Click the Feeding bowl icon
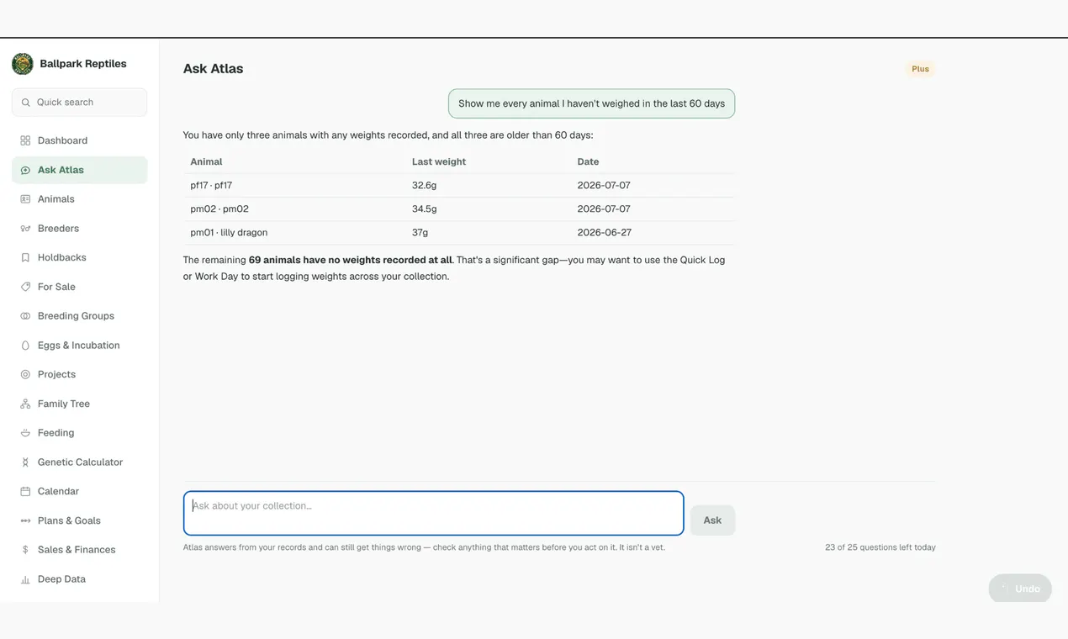Viewport: 1068px width, 639px height. tap(25, 433)
